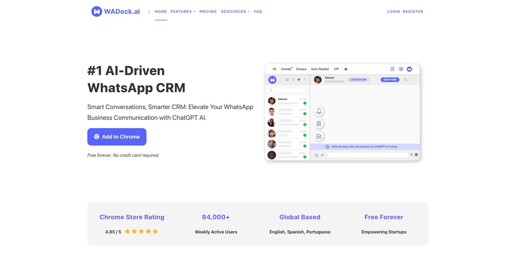Switch to the All tab in the app preview
Viewport: 516px width, 271px height.
pos(274,69)
